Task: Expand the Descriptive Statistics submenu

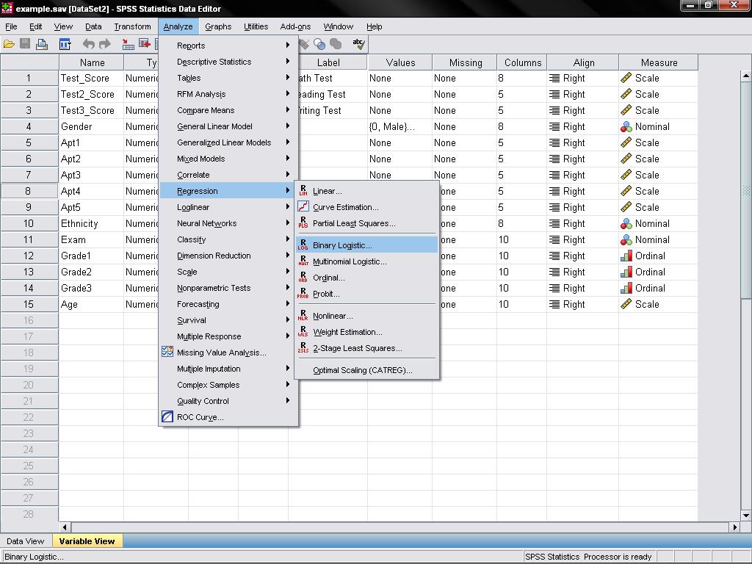Action: coord(214,62)
